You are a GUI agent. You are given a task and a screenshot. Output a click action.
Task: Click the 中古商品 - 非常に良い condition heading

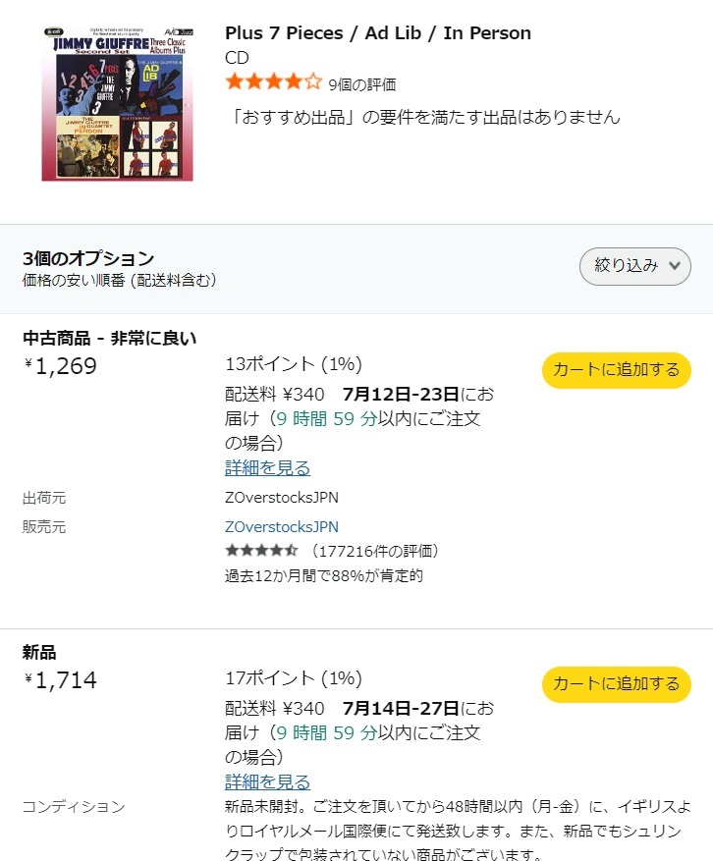[110, 339]
